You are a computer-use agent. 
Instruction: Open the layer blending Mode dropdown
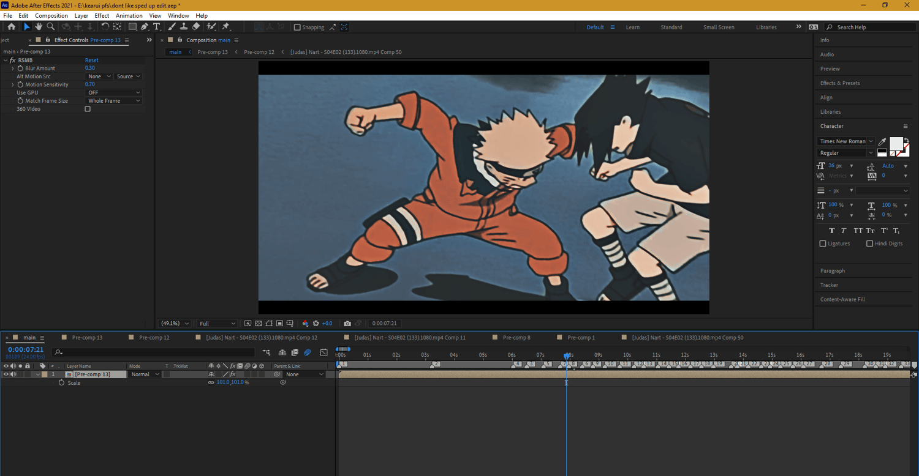(x=144, y=374)
